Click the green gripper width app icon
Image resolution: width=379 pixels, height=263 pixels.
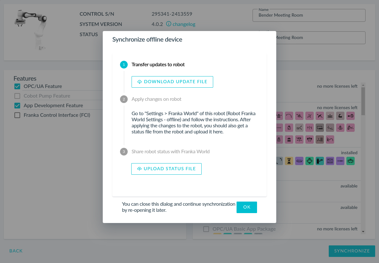351,161
